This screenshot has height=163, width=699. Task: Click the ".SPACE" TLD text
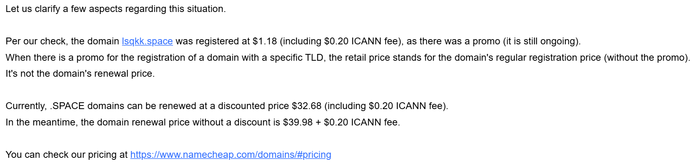click(x=67, y=106)
